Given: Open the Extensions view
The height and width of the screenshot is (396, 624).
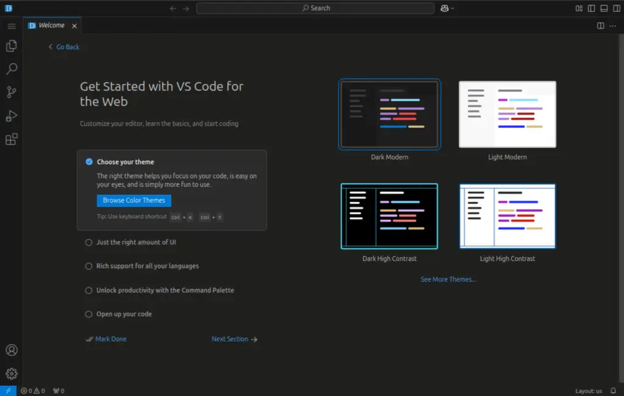Looking at the screenshot, I should point(11,139).
